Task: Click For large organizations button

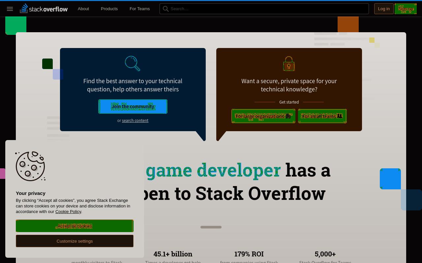Action: pyautogui.click(x=263, y=116)
